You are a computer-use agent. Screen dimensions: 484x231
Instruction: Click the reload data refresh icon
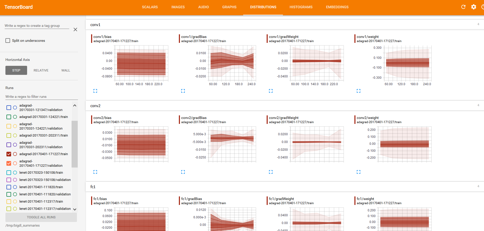(463, 7)
